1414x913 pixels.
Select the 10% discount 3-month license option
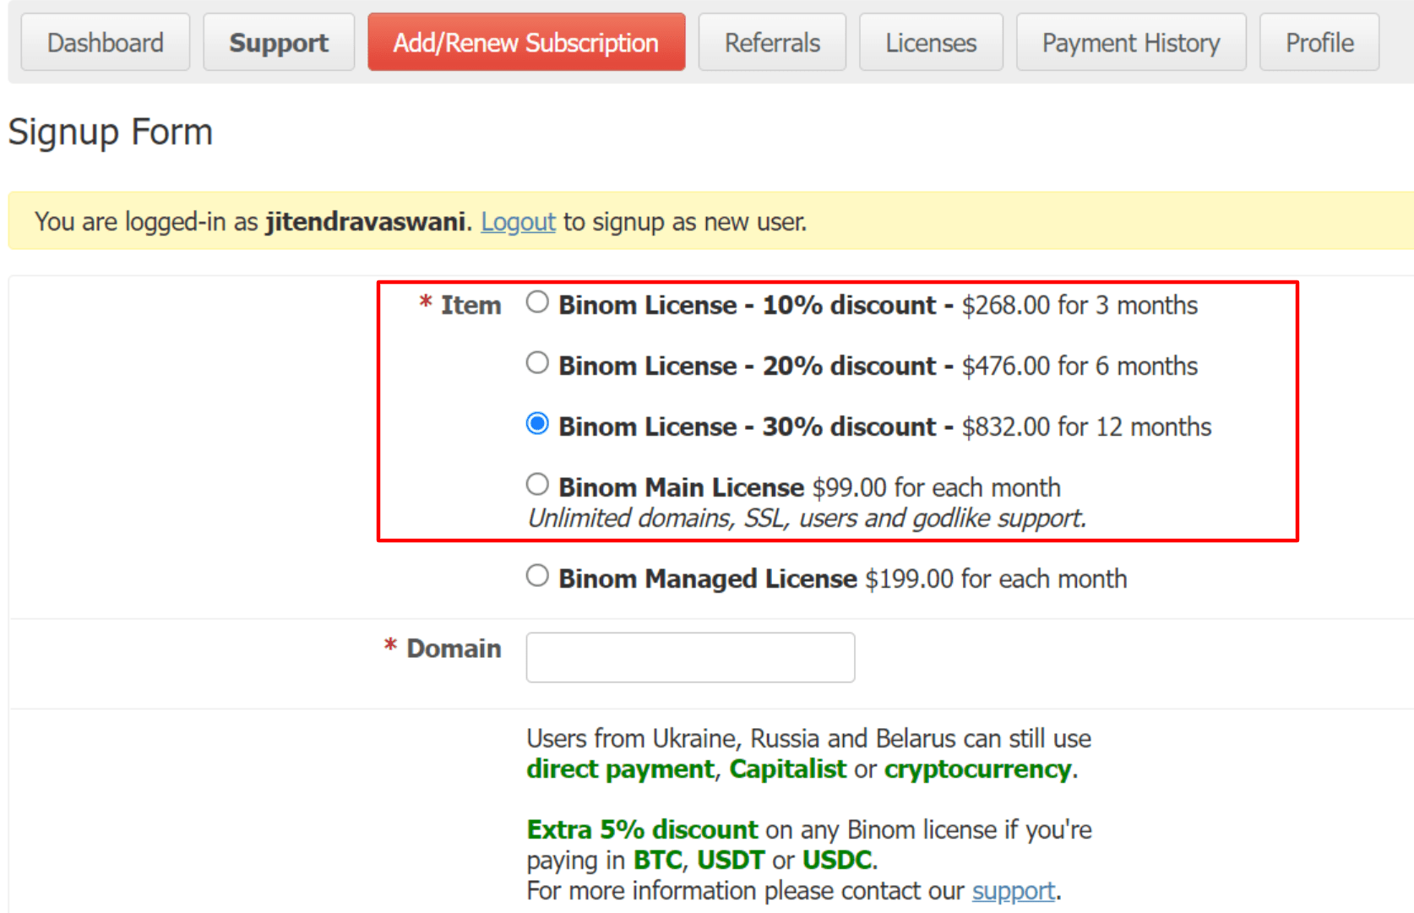[537, 302]
